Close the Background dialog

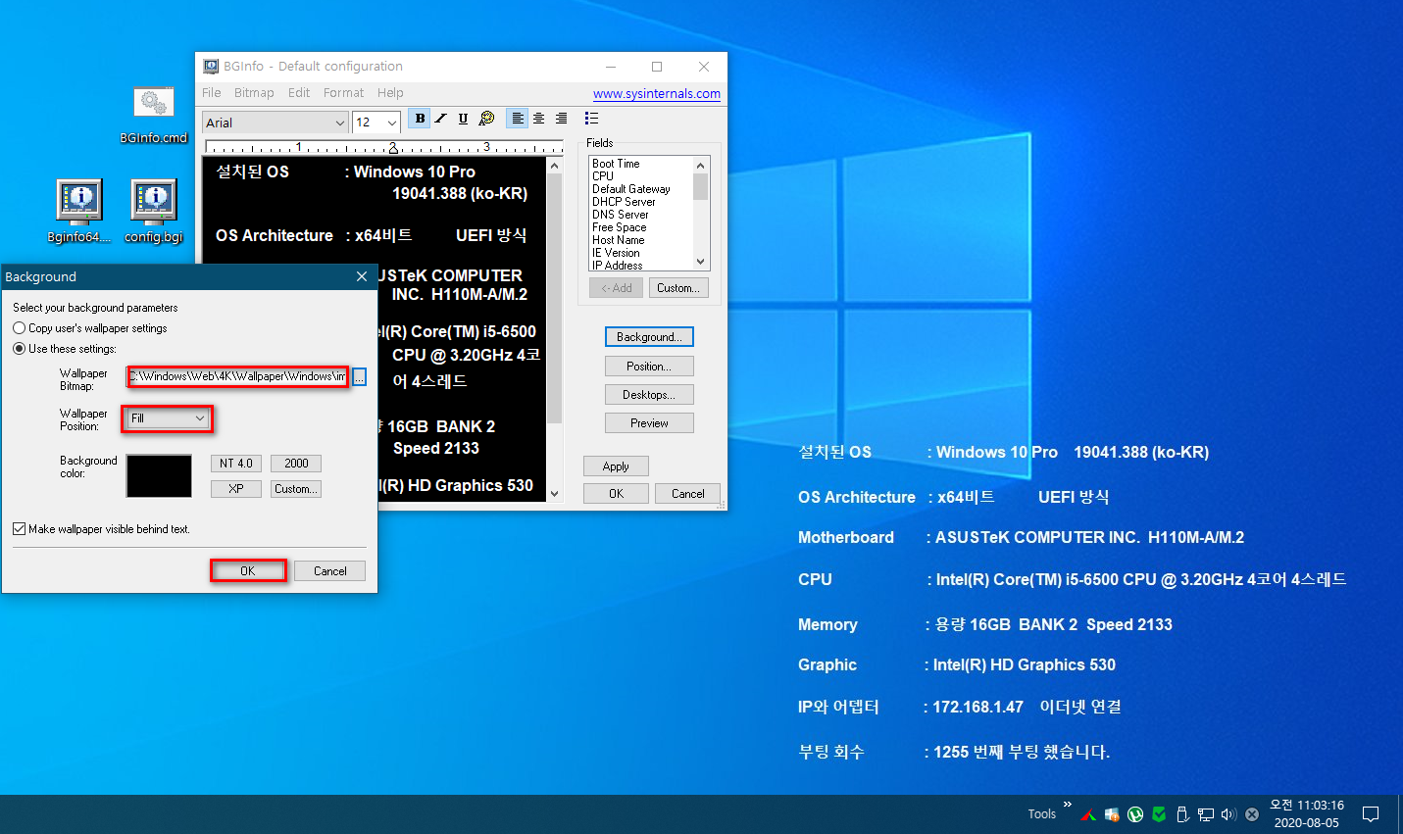click(x=362, y=277)
